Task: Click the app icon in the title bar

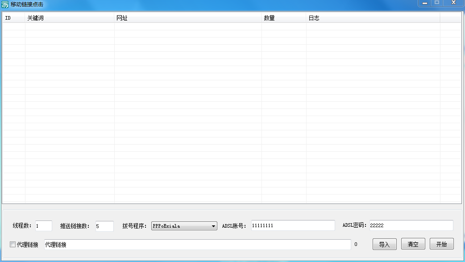Action: (x=5, y=4)
